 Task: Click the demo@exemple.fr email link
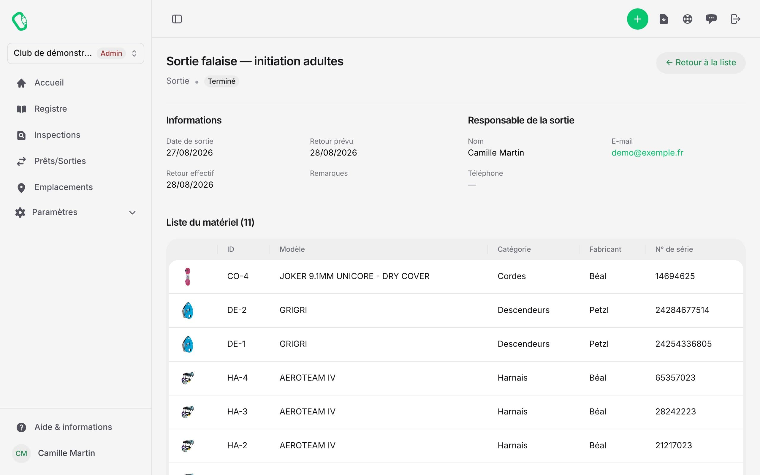[x=647, y=153]
